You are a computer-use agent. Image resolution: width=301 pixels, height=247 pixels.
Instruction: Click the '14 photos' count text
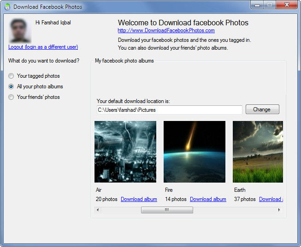pyautogui.click(x=176, y=199)
